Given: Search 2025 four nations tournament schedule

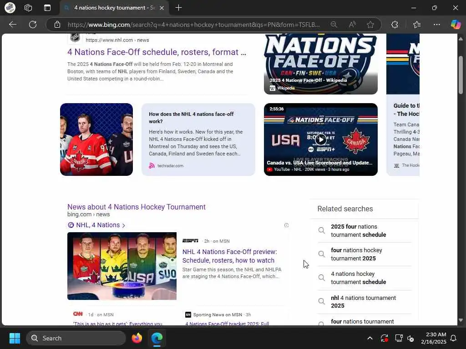Looking at the screenshot, I should (x=365, y=230).
